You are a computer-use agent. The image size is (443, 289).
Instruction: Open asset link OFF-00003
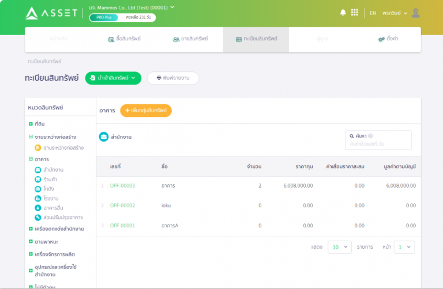(122, 185)
